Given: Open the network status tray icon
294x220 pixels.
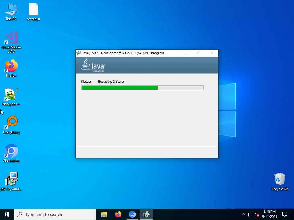Looking at the screenshot, I should tap(250, 214).
